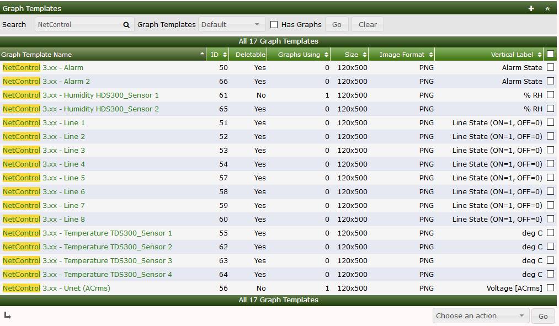The image size is (559, 326).
Task: Select checkbox for the Line 5 row
Action: click(550, 178)
